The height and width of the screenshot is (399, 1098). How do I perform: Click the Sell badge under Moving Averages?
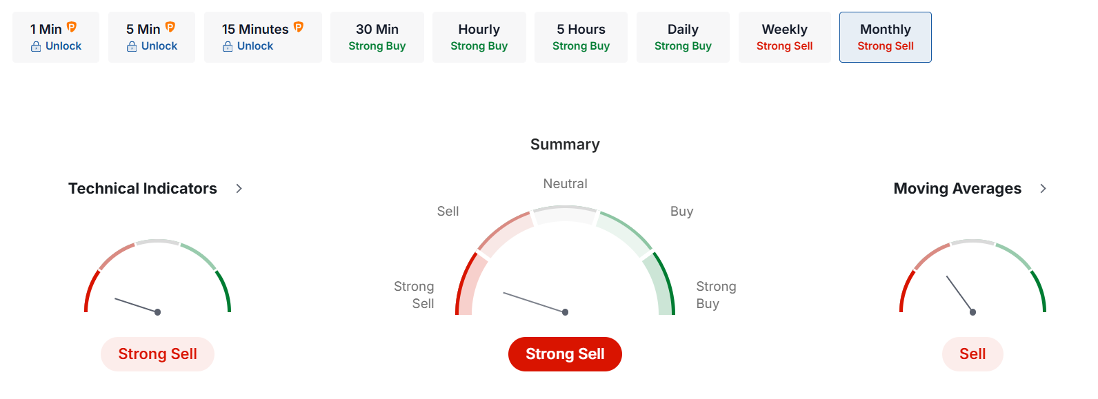point(972,354)
